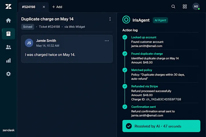Click the Found duplicate charge checkmark
Screen dimensions: 206x137
125,54
